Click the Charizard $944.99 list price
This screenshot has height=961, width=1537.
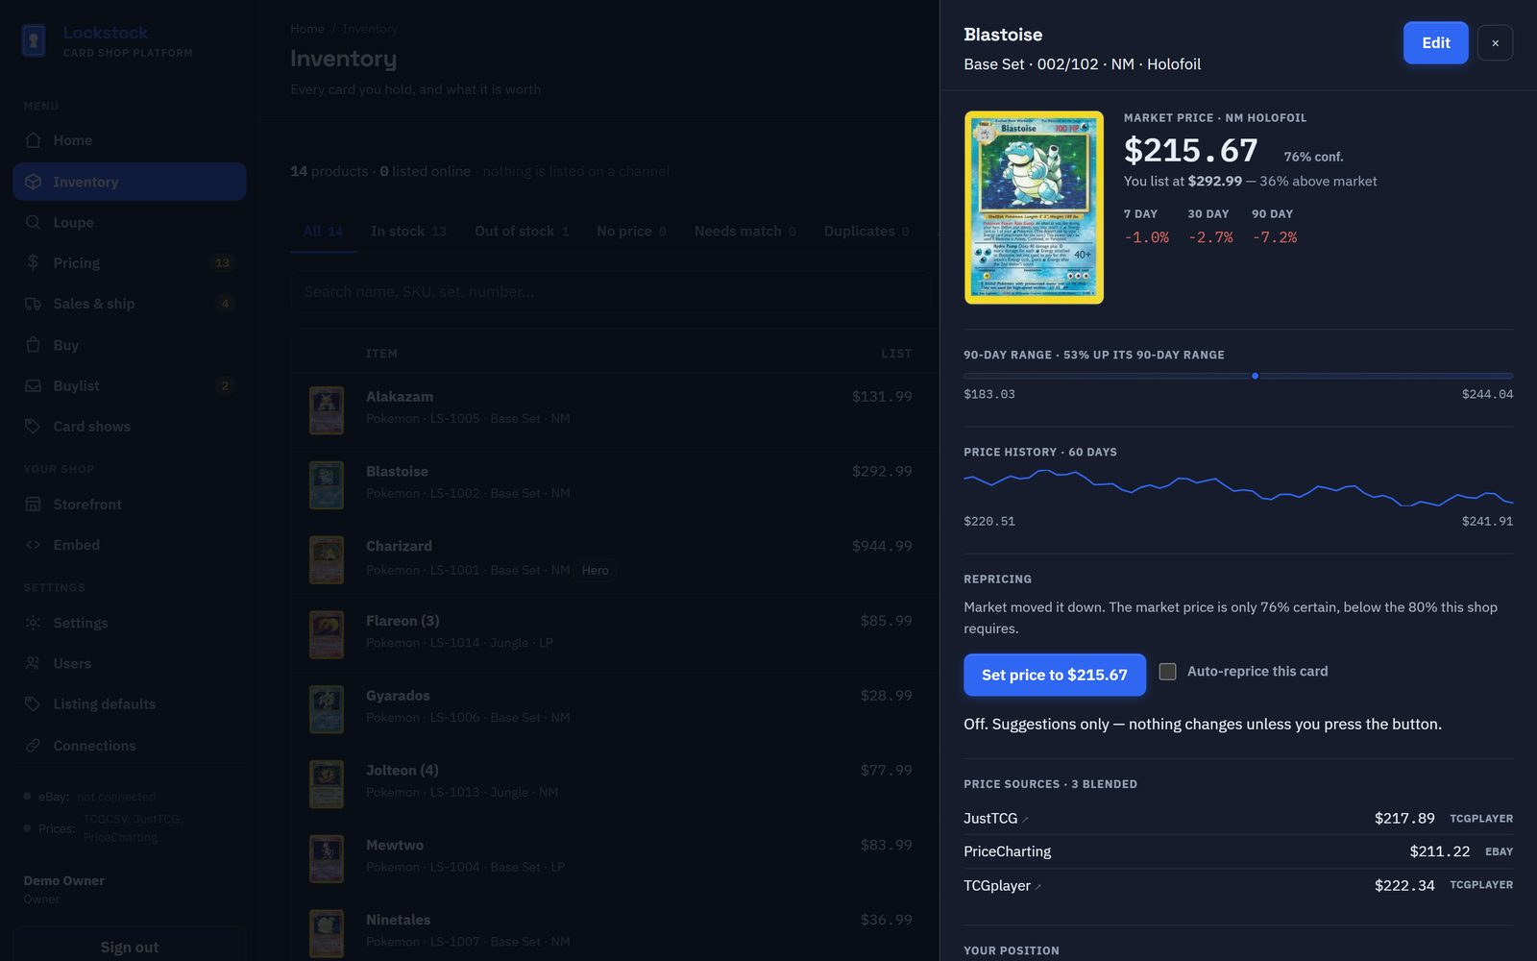882,546
